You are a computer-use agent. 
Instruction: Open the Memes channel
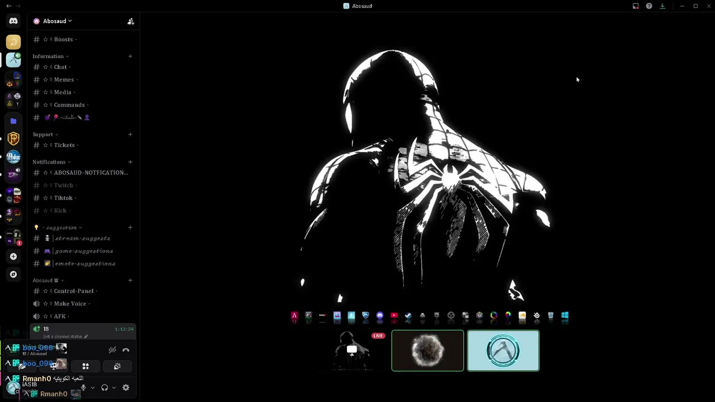pyautogui.click(x=83, y=80)
